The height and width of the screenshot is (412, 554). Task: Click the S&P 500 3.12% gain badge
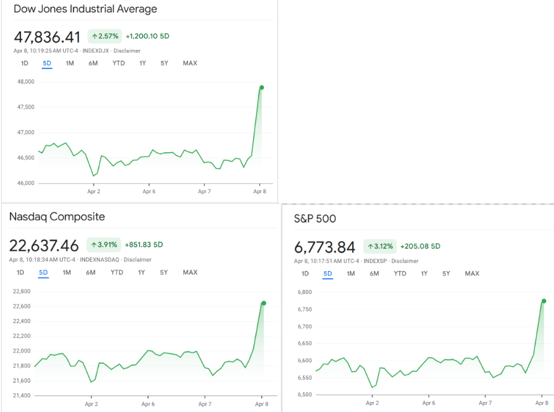click(x=380, y=246)
